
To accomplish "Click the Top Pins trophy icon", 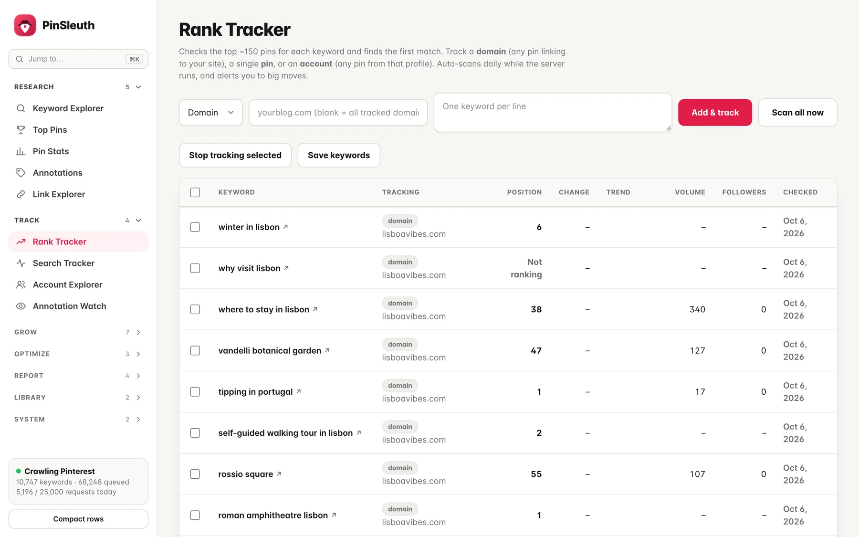I will [x=21, y=130].
